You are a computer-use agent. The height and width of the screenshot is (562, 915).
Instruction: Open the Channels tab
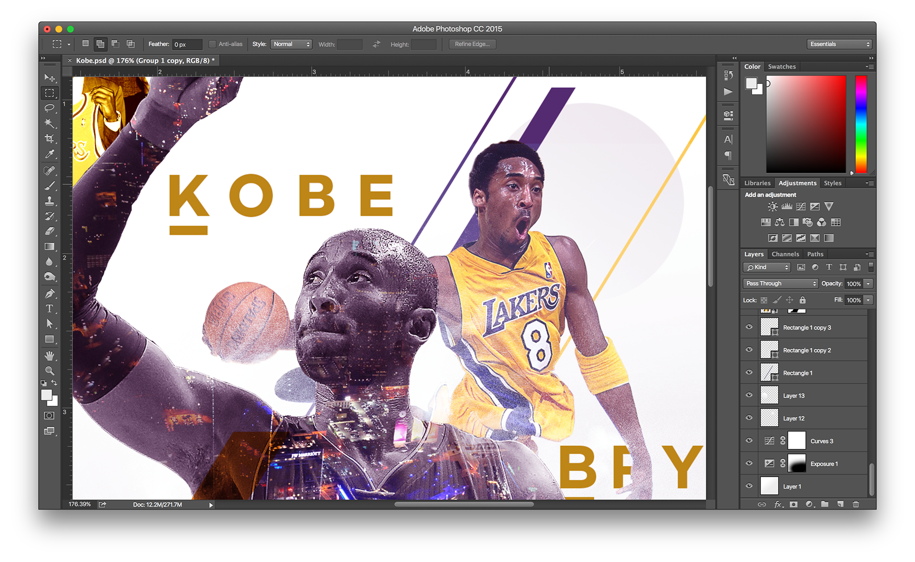785,254
